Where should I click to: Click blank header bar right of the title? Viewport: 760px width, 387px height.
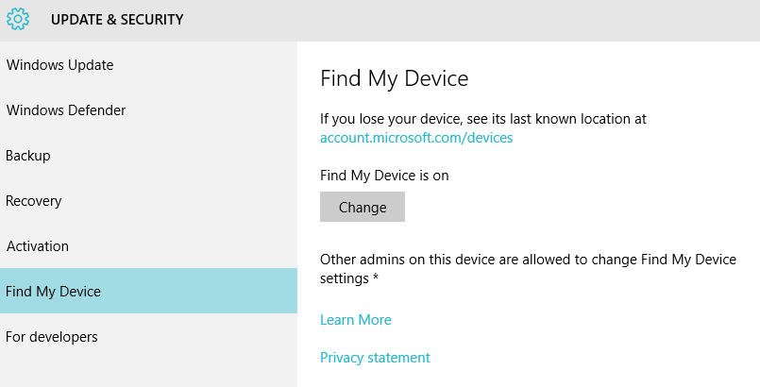pyautogui.click(x=472, y=19)
